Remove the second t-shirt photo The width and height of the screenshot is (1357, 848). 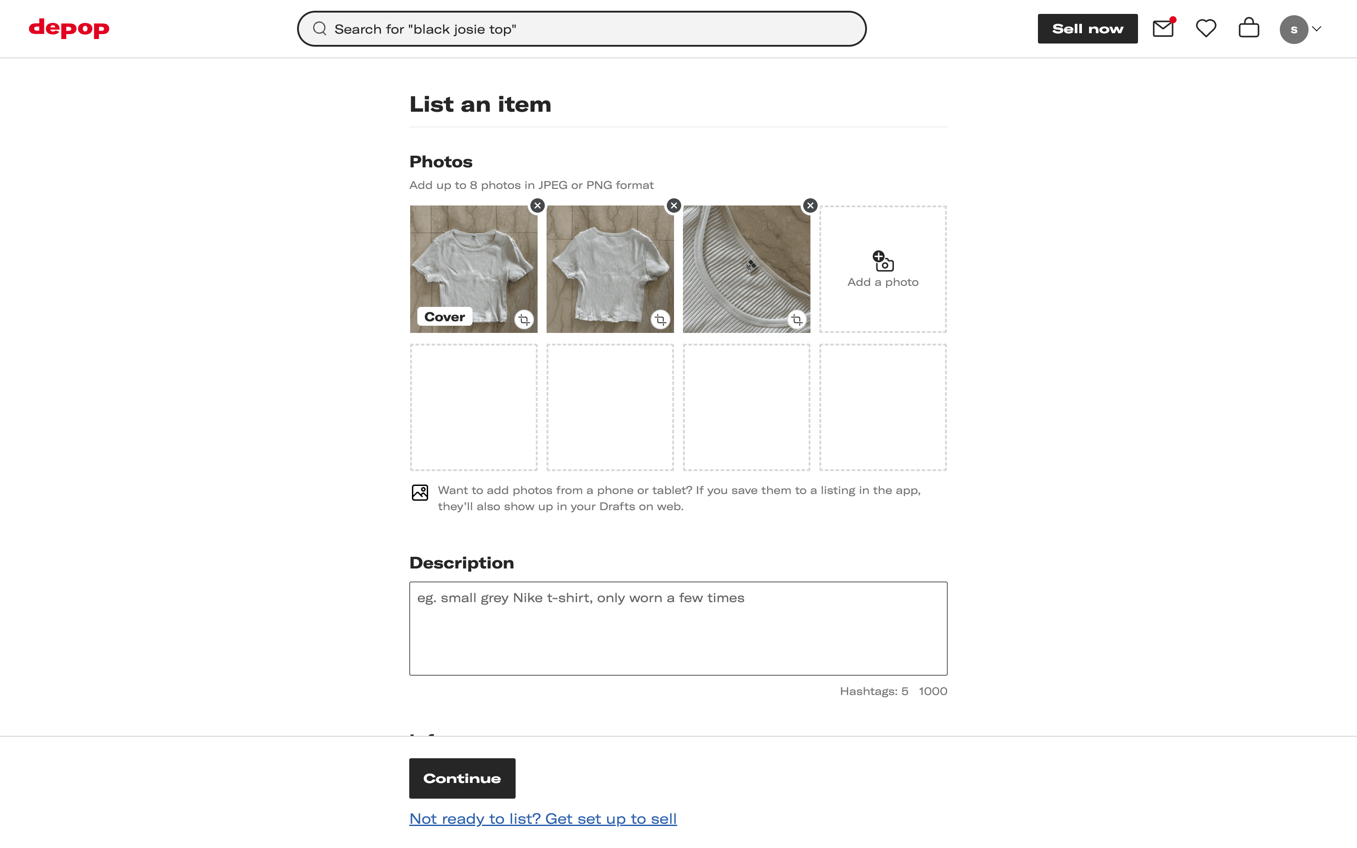tap(674, 206)
